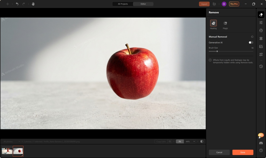Select the apple photo thumbnail in filmstrip
Viewport: 266px width, 158px height.
[18, 151]
